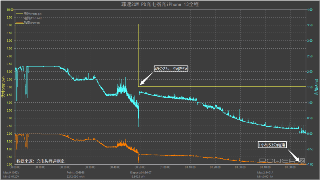Click the Max:9.1092V voltage readout
320x180 pixels.
click(x=11, y=173)
